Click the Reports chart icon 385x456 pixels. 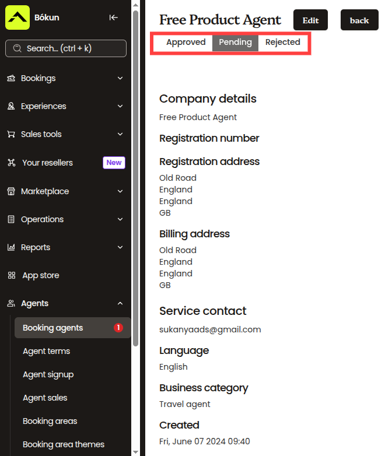click(x=11, y=247)
